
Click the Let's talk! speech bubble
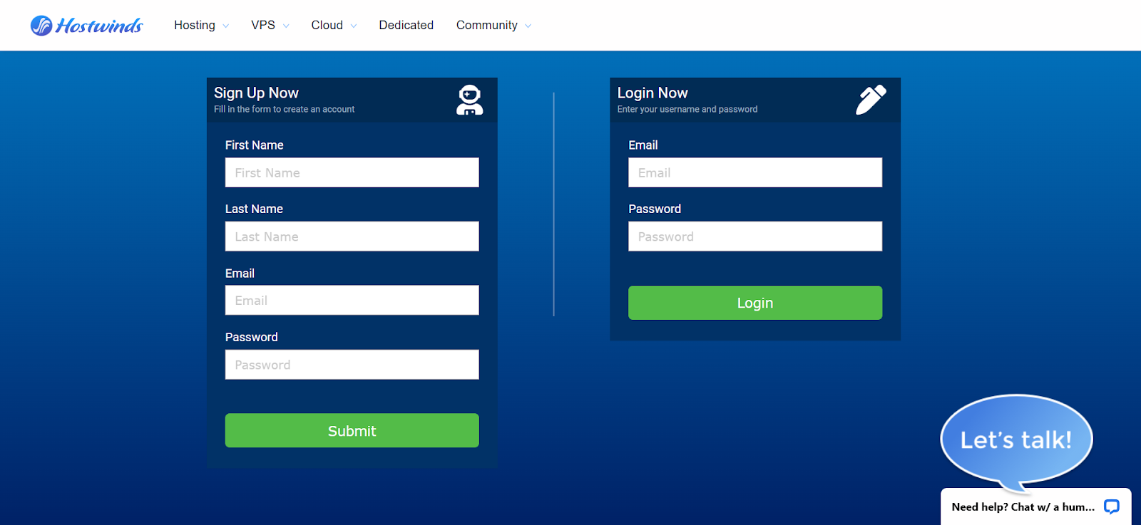point(1016,440)
